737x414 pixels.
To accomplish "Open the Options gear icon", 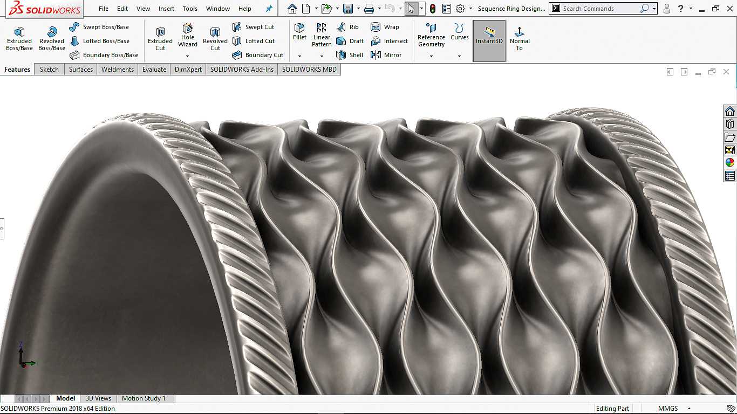I will pyautogui.click(x=460, y=9).
